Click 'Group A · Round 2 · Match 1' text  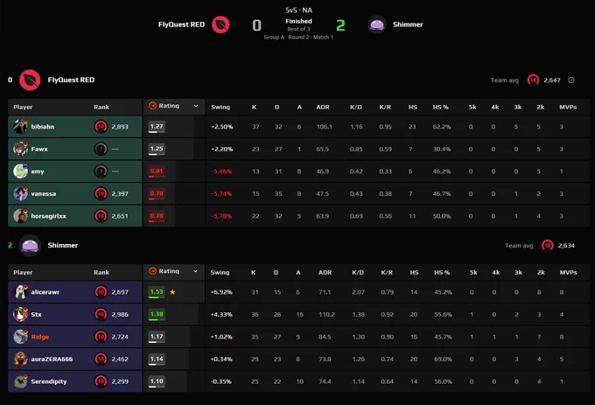(x=298, y=37)
